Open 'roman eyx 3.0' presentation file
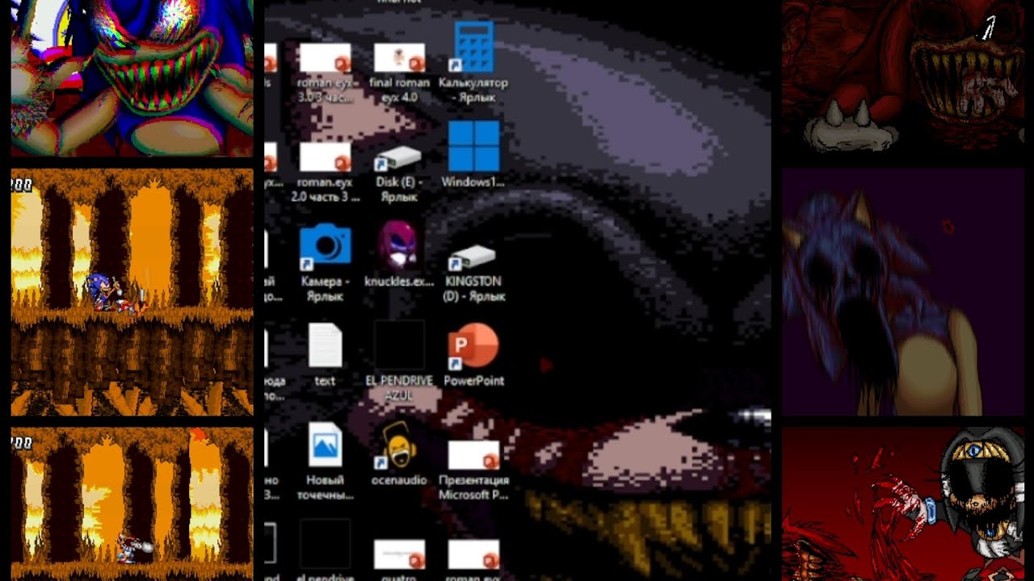This screenshot has width=1034, height=581. tap(325, 73)
